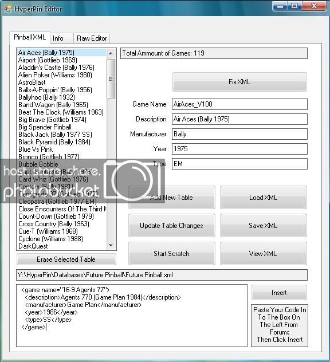This screenshot has width=330, height=362.
Task: Select Big Spender Pinball
Action: tap(62, 127)
